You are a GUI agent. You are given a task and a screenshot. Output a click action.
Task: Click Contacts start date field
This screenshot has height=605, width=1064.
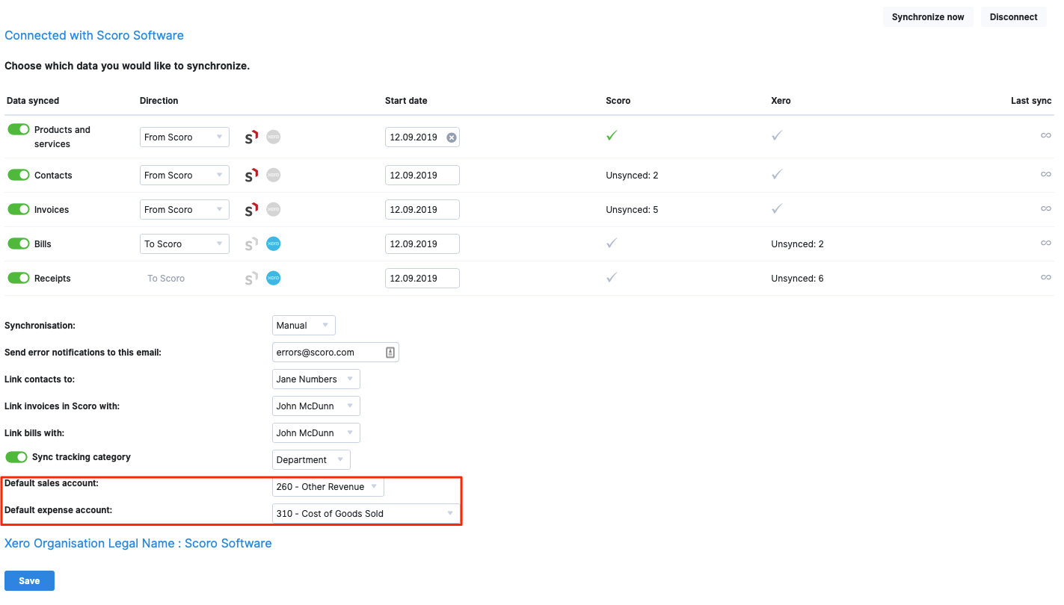click(422, 176)
